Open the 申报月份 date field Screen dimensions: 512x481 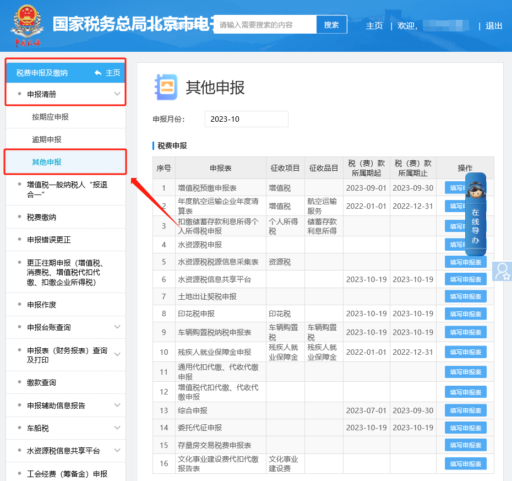click(246, 119)
